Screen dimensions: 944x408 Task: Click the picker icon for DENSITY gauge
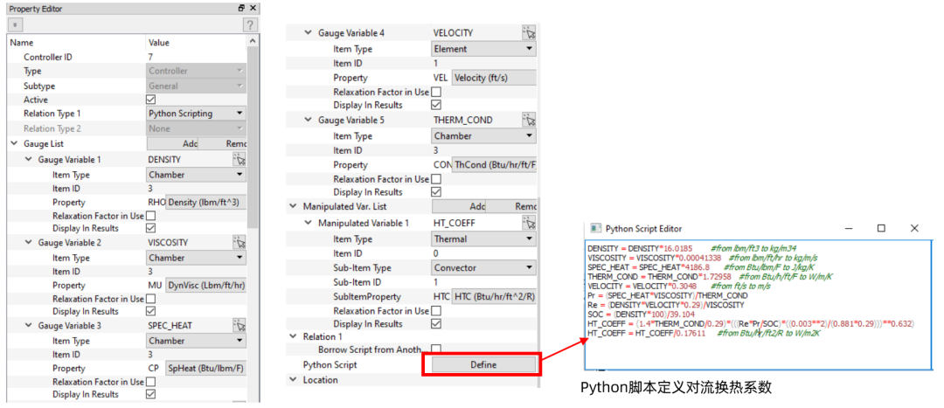point(239,160)
